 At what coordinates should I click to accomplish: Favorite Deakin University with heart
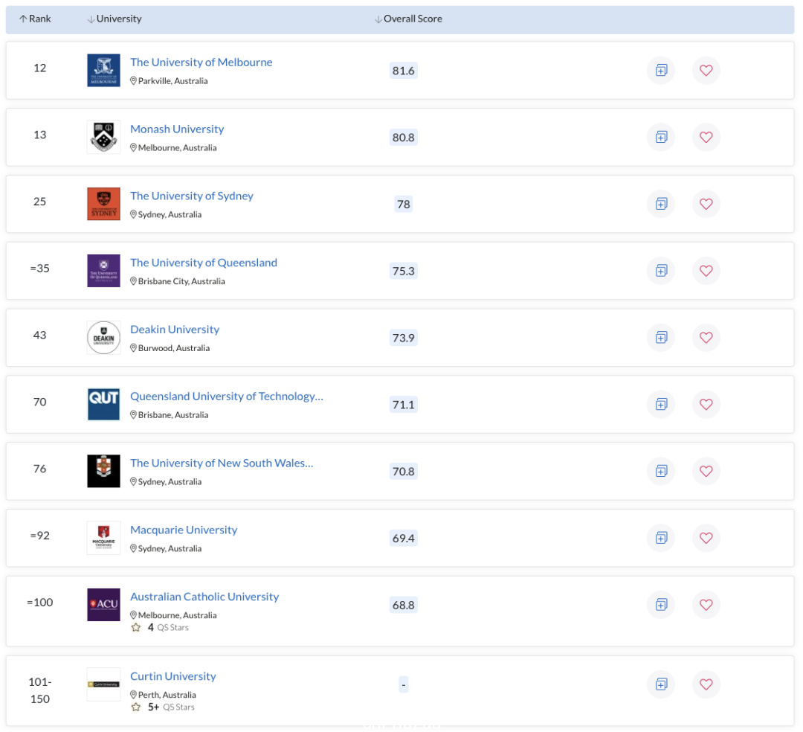click(706, 338)
